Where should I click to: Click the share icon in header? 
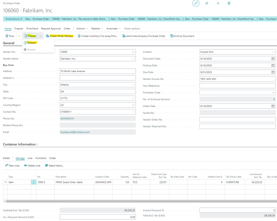click(x=207, y=3)
